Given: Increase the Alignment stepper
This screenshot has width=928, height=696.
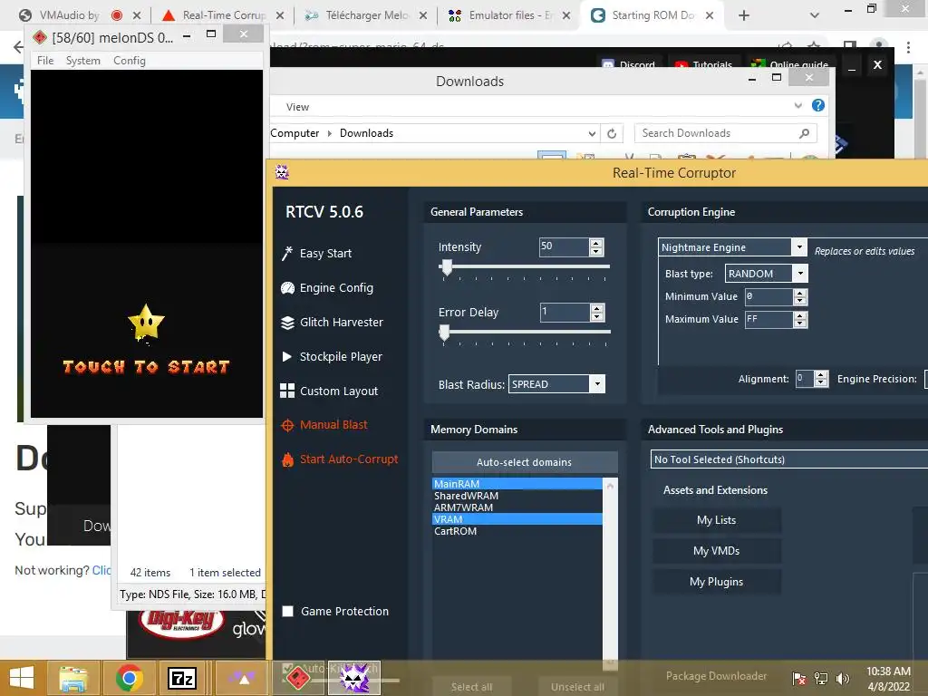Looking at the screenshot, I should [820, 374].
